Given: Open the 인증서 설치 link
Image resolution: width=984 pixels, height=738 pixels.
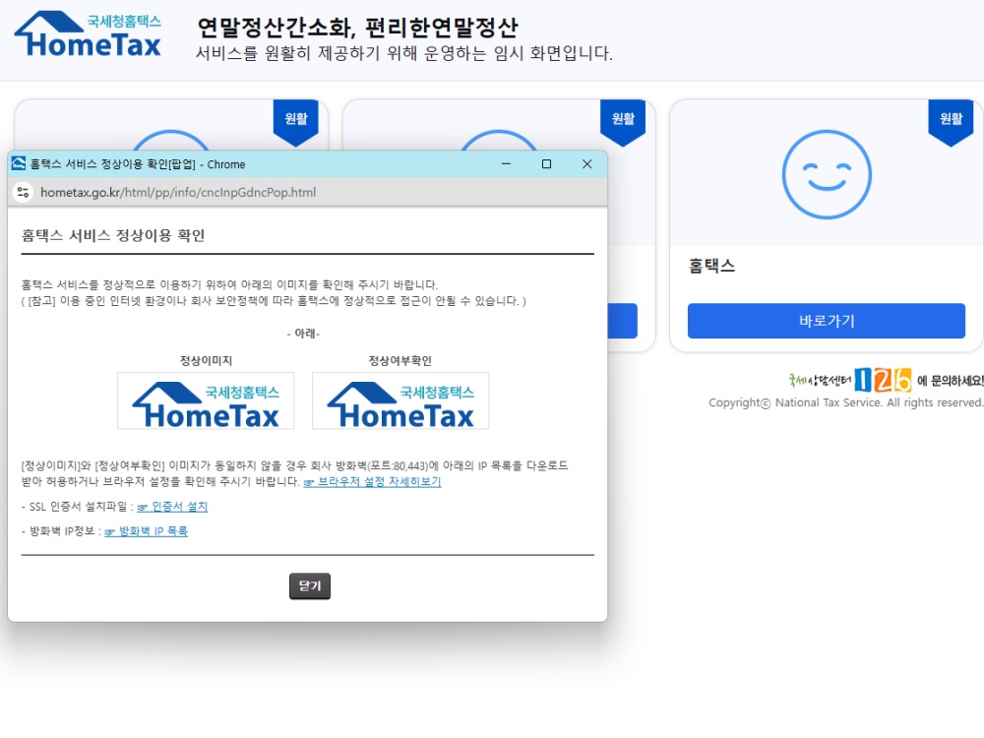Looking at the screenshot, I should [x=172, y=507].
